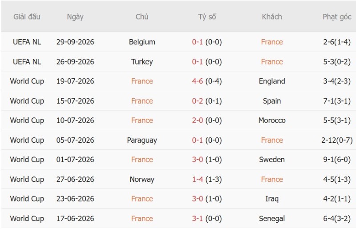Image resolution: width=356 pixels, height=229 pixels.
Task: Open Belgium team link
Action: click(142, 42)
